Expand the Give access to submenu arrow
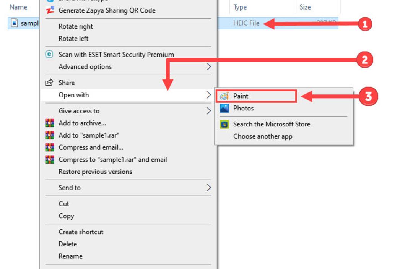Screen dimensions: 413x269 pos(209,111)
